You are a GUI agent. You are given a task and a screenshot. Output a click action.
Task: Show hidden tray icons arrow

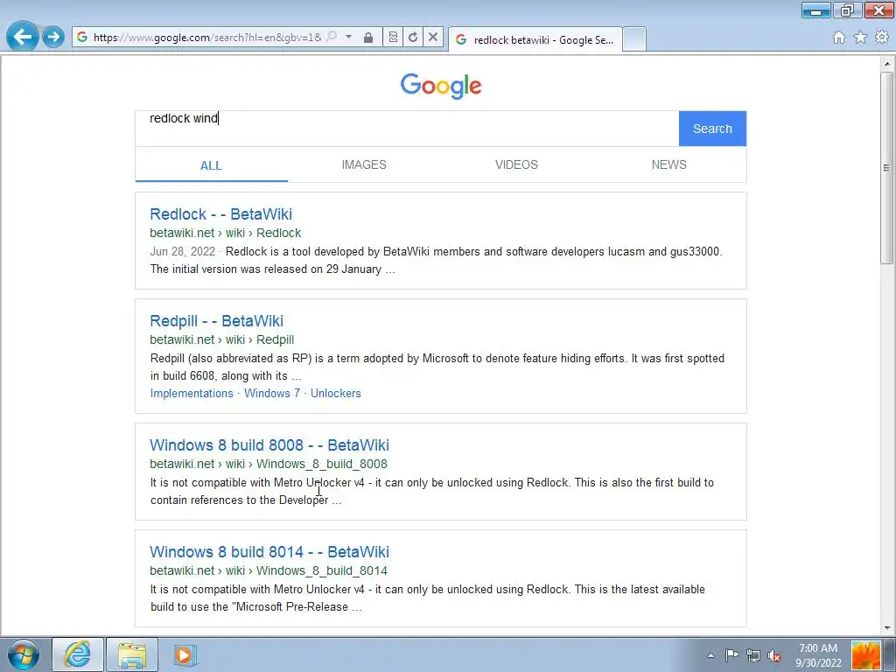coord(710,655)
